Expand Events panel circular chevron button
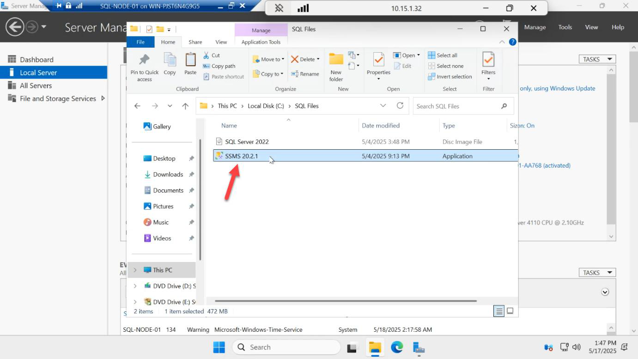638x359 pixels. click(605, 292)
